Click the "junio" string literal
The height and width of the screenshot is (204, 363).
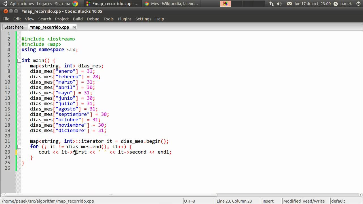(x=66, y=98)
